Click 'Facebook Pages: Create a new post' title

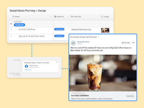click(x=37, y=63)
